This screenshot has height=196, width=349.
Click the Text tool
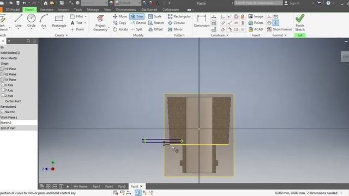76,23
